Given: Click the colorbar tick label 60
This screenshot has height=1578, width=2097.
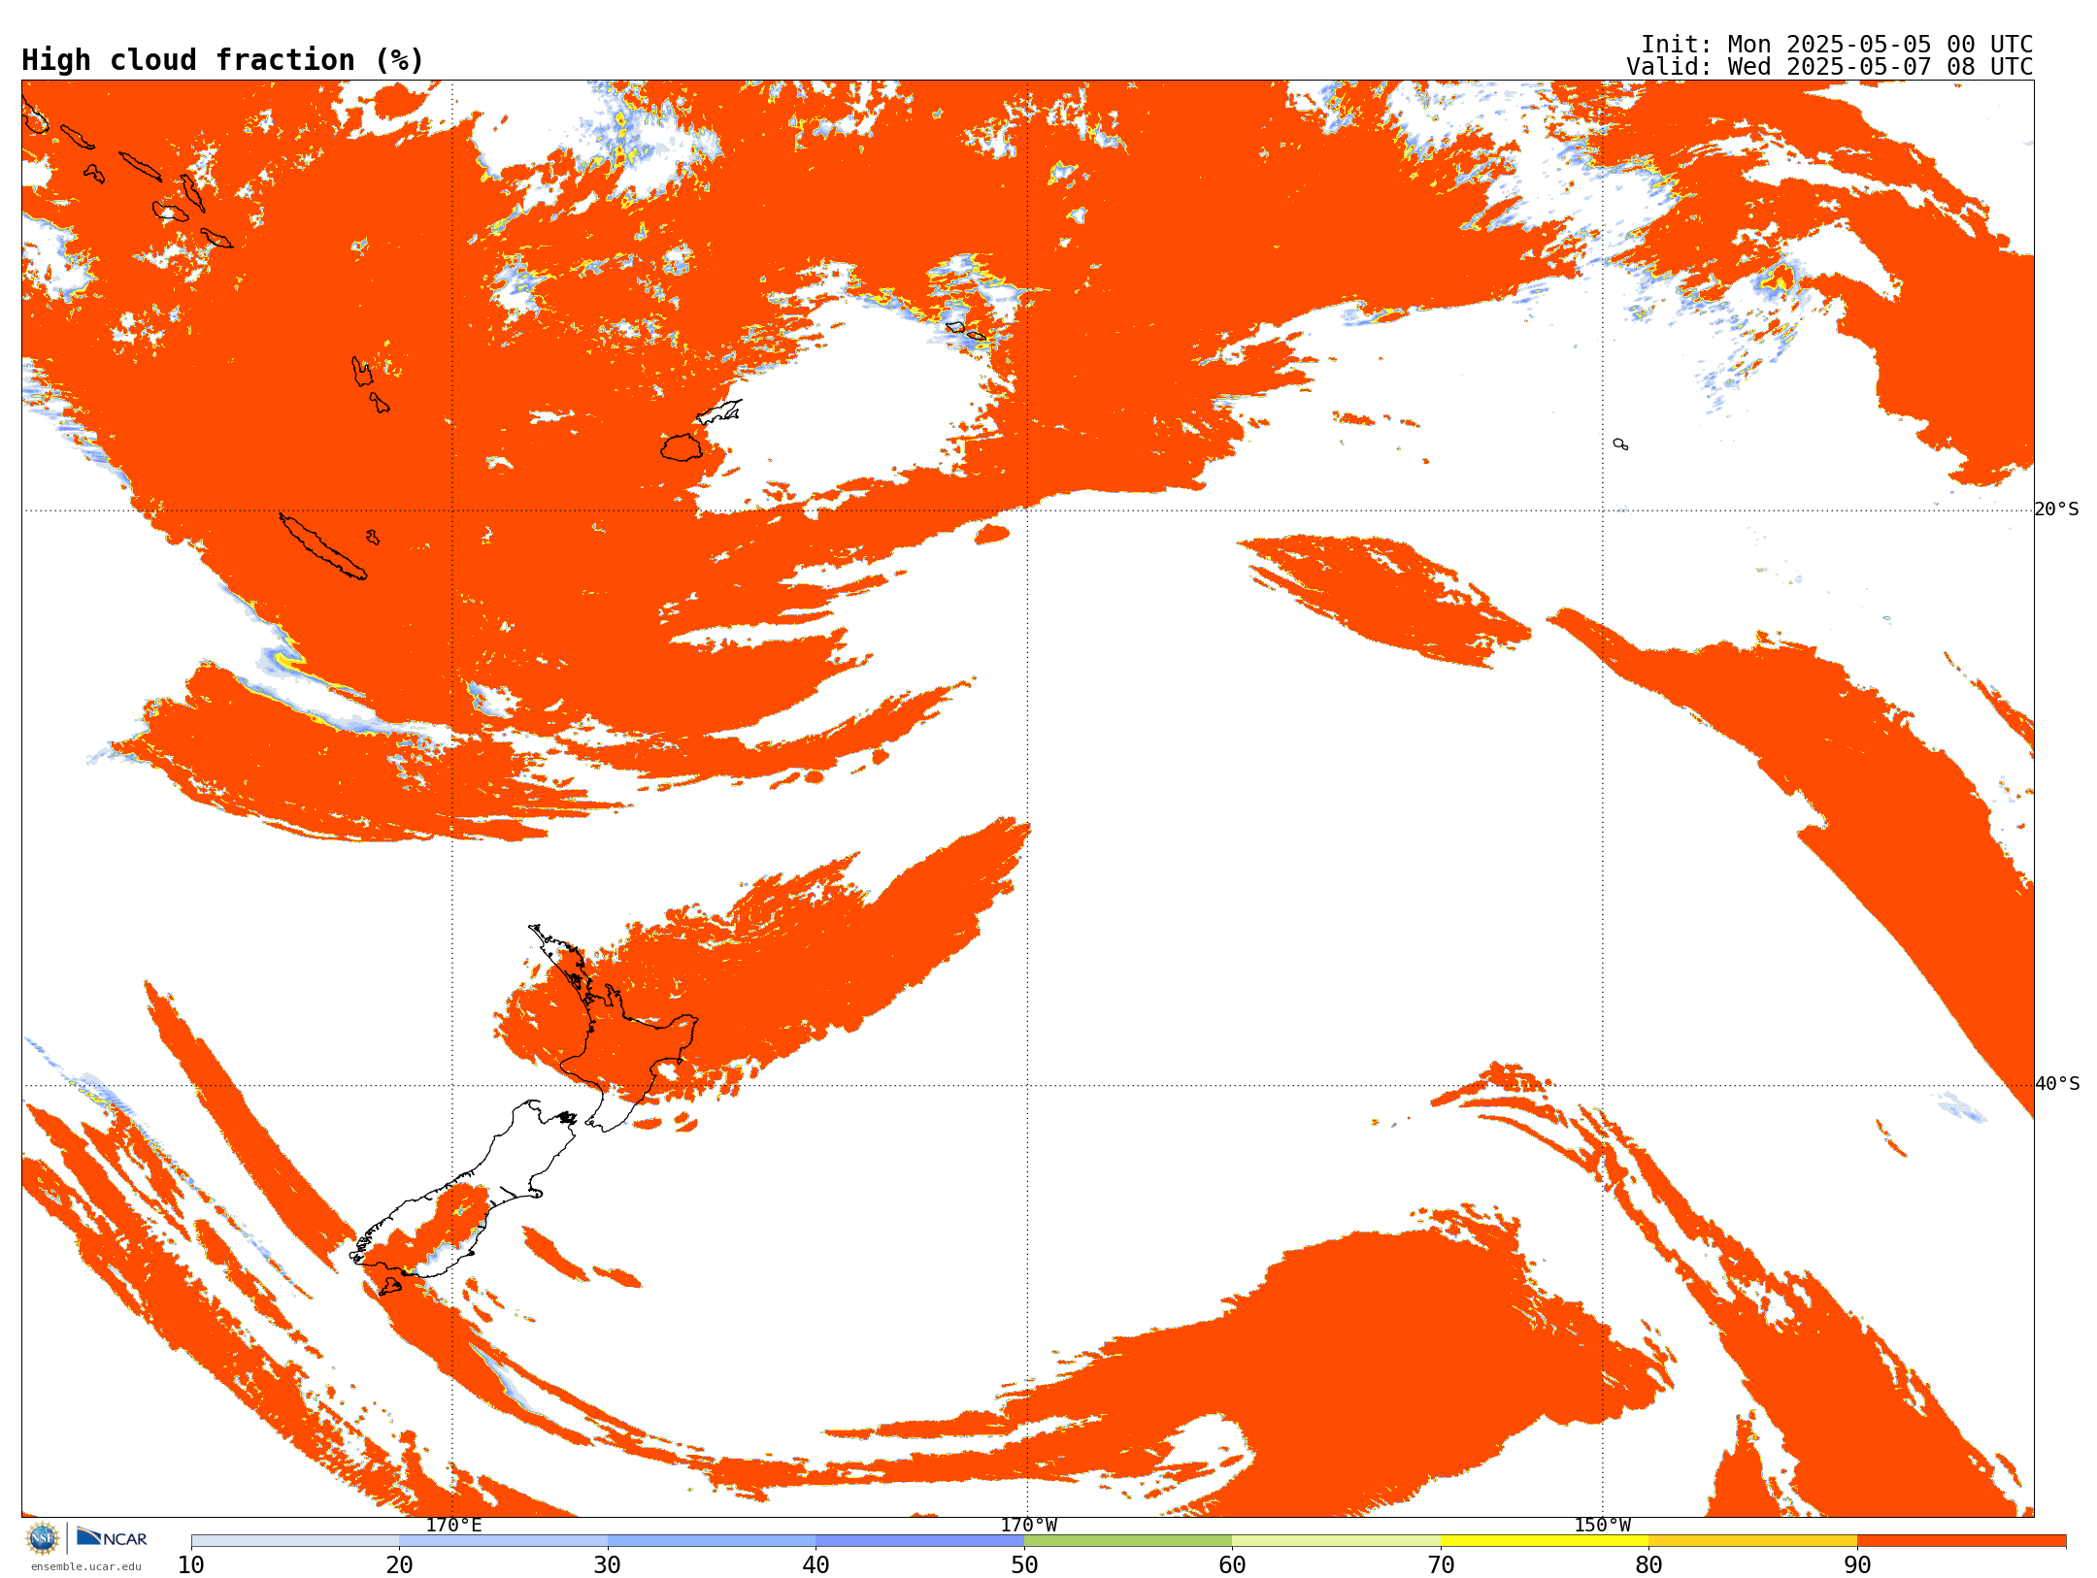Looking at the screenshot, I should coord(1233,1565).
